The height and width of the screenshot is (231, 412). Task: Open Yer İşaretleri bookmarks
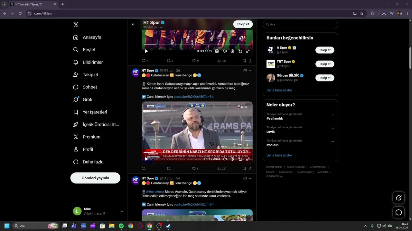[x=90, y=112]
